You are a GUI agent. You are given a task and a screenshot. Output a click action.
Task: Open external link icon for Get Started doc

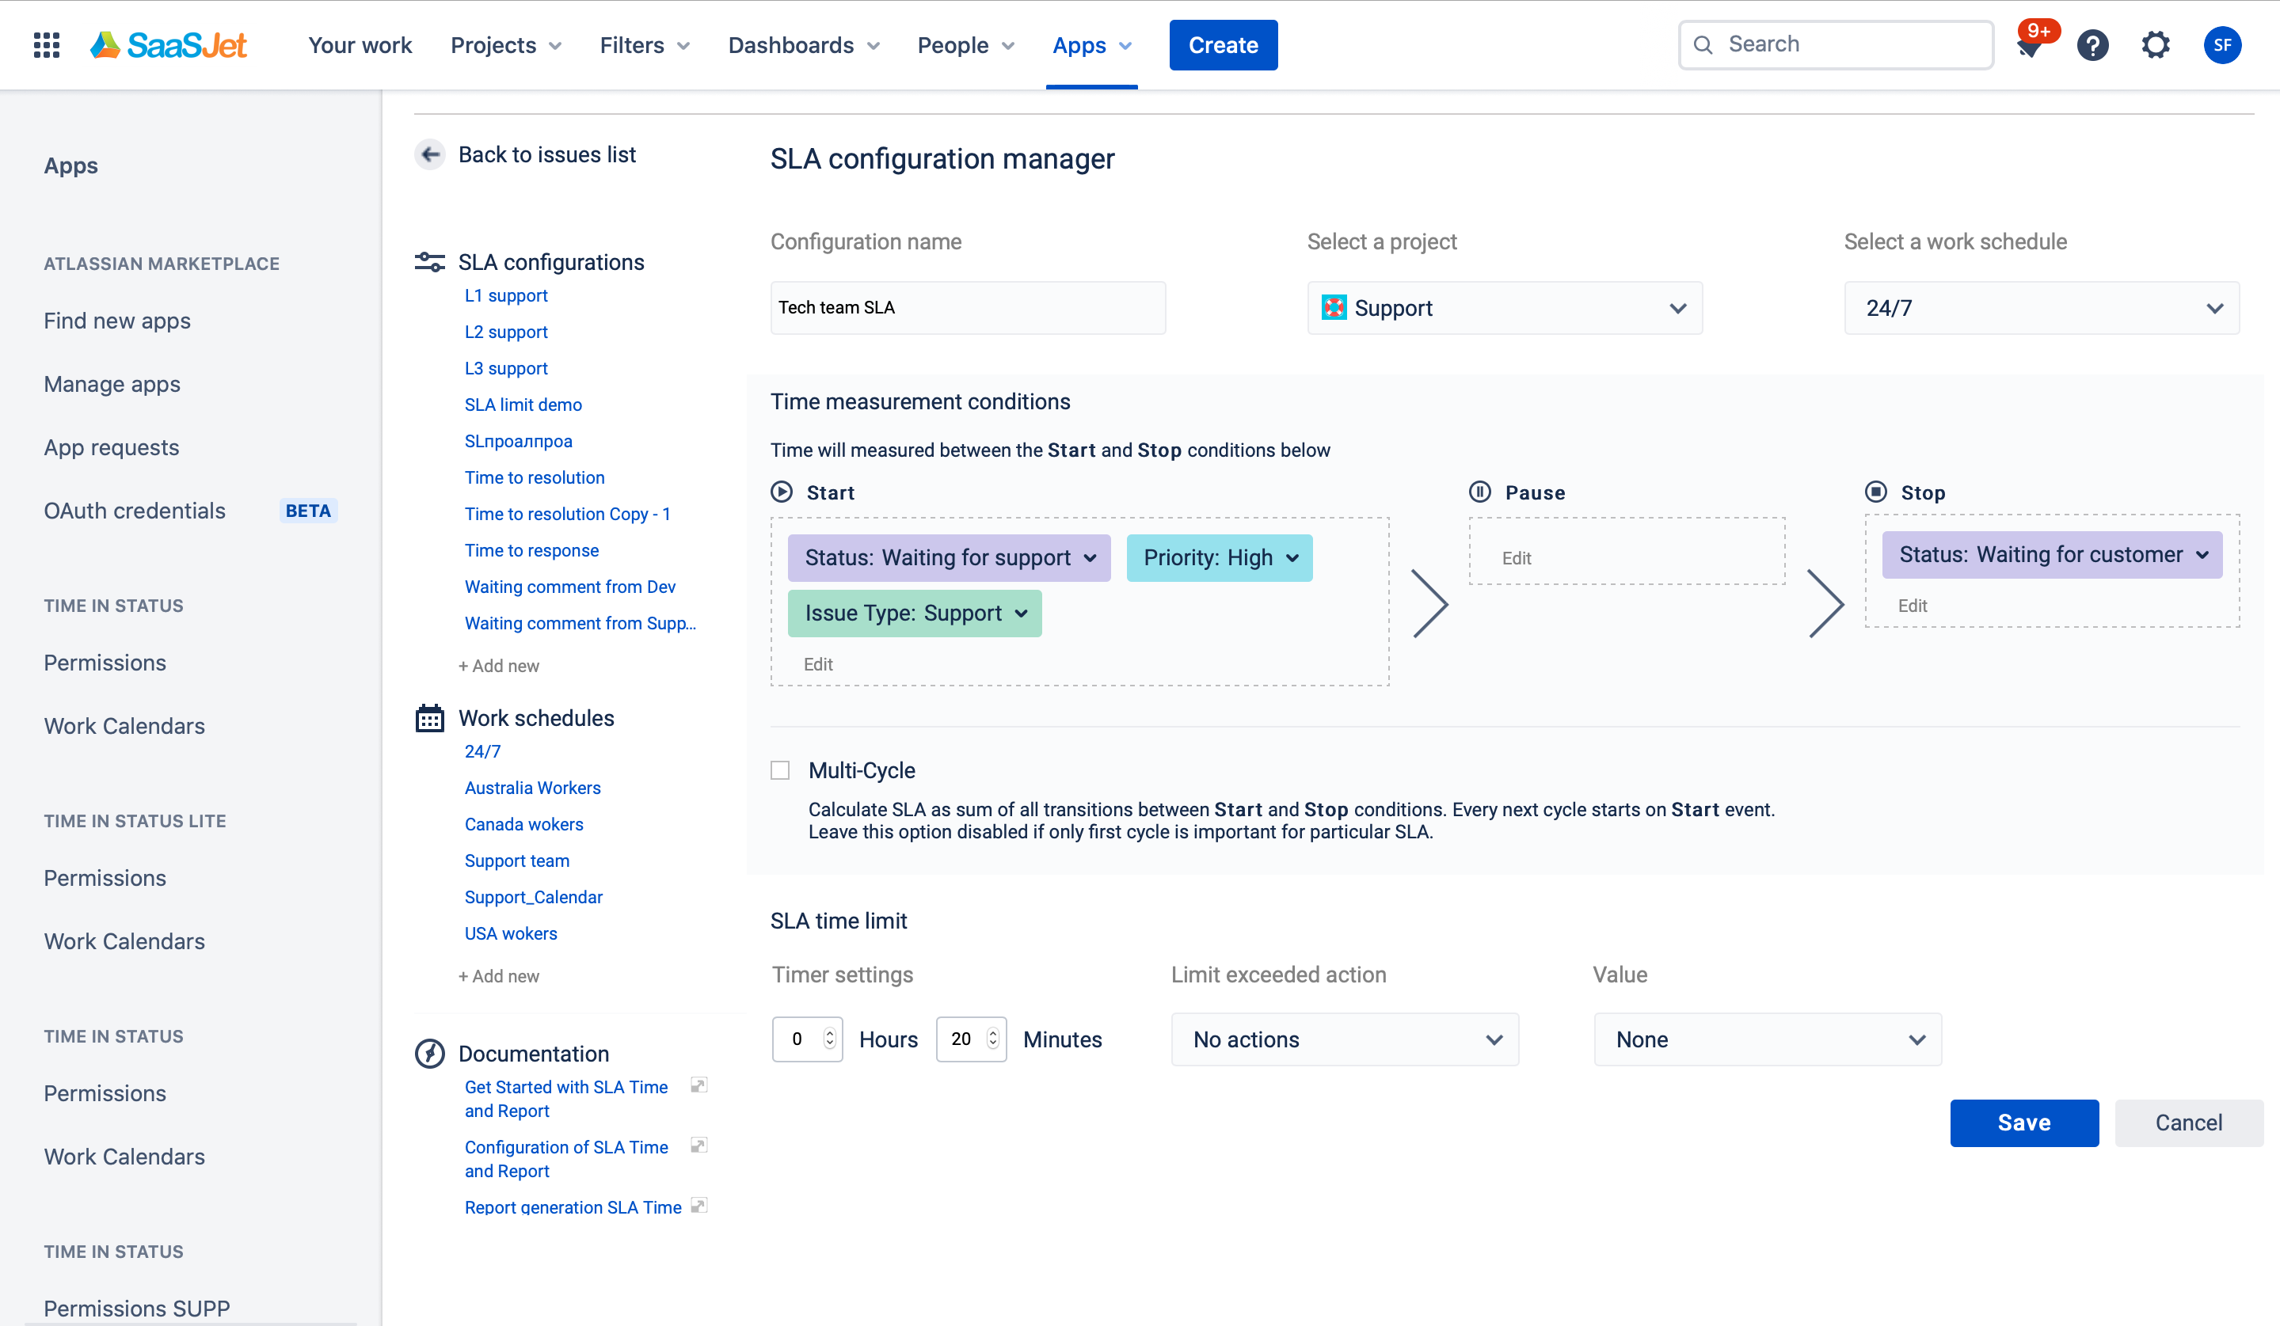coord(698,1085)
